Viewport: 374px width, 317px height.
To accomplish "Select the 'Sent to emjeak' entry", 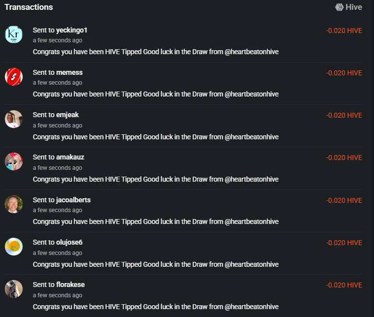I will coord(56,115).
